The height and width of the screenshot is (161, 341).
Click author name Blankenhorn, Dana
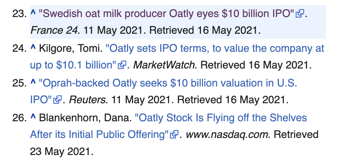coord(85,118)
